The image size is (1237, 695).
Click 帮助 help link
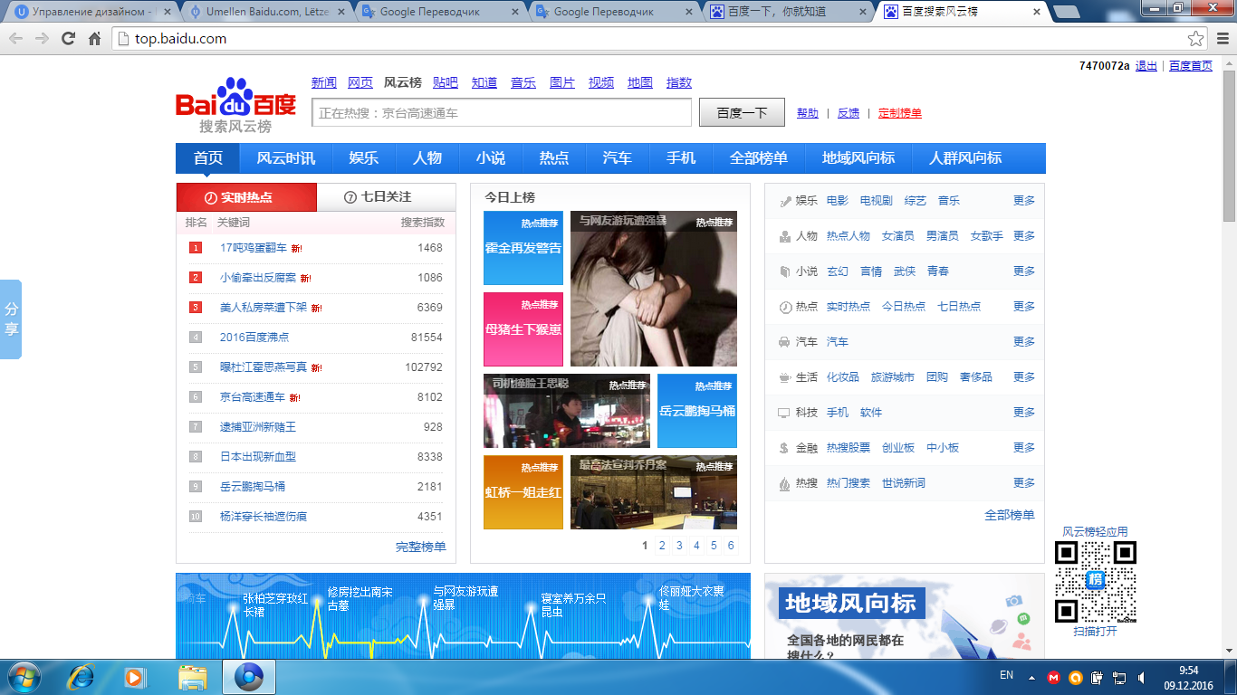808,113
